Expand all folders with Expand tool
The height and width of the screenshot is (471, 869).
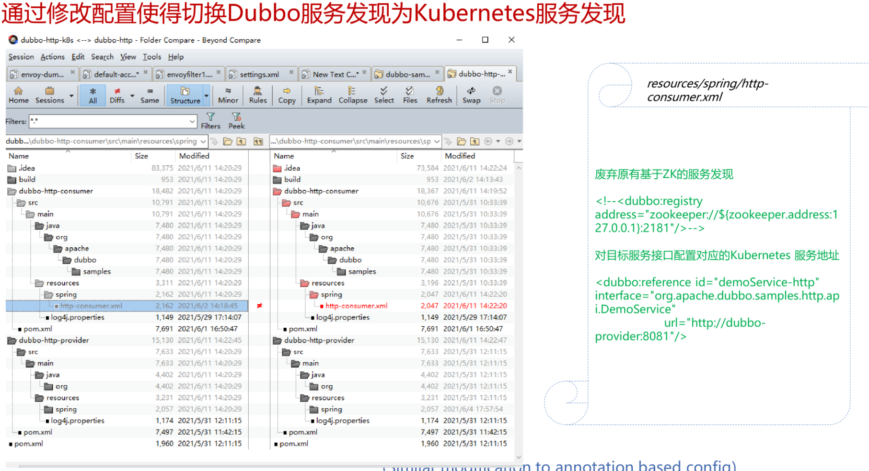click(319, 95)
